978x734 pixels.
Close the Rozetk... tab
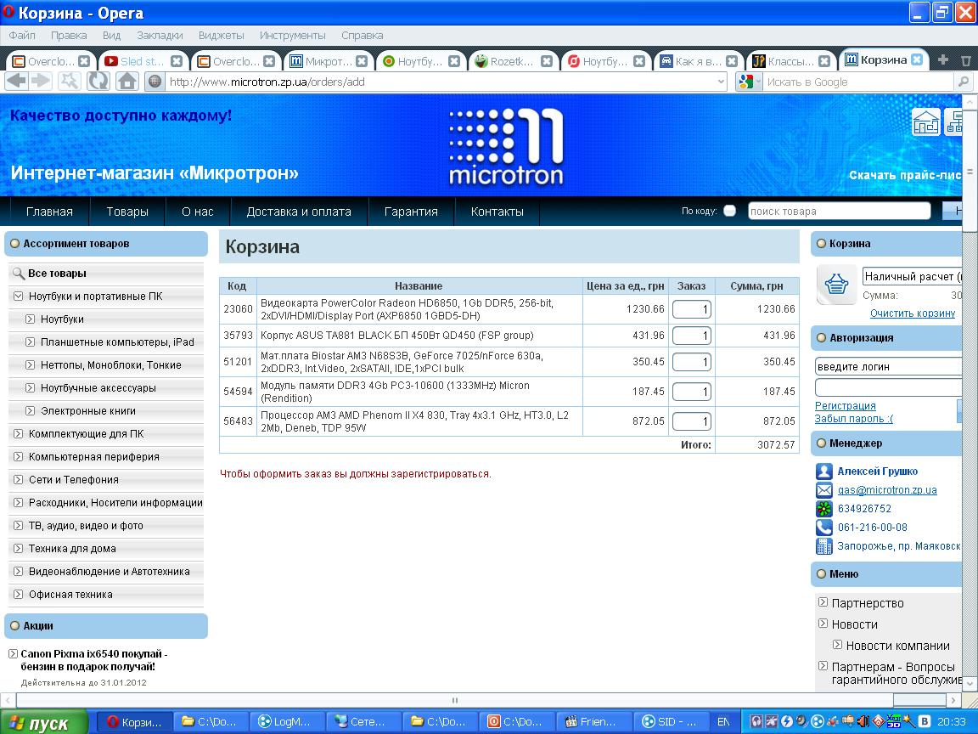coord(547,61)
